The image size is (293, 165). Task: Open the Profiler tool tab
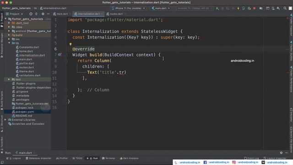point(62,158)
